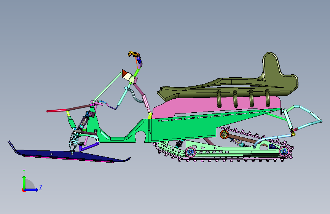The width and height of the screenshot is (330, 214).
Task: Select the front pink idler wheel of track
Action: 191,152
